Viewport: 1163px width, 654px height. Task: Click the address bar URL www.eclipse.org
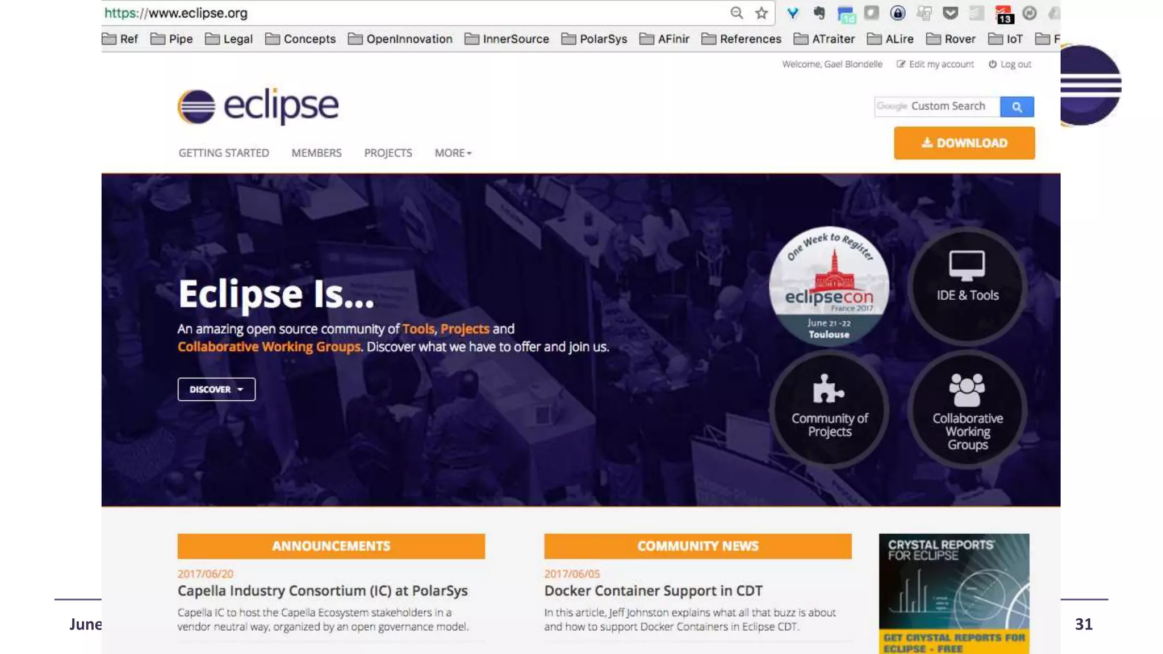click(x=176, y=12)
